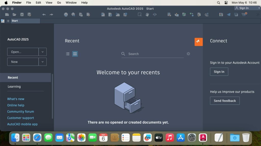Click the New drawing toolbar icon
This screenshot has height=146, width=261.
click(7, 14)
